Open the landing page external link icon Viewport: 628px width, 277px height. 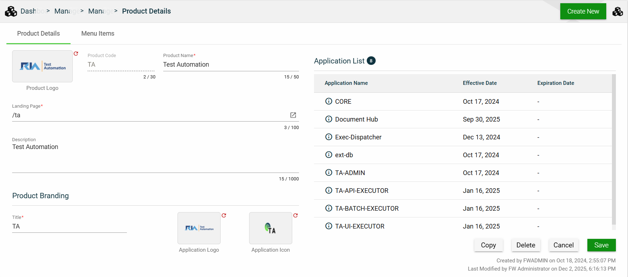[x=293, y=115]
